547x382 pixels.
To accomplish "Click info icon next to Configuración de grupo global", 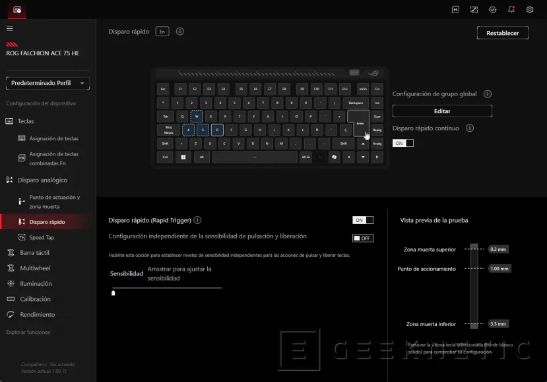I will click(488, 94).
